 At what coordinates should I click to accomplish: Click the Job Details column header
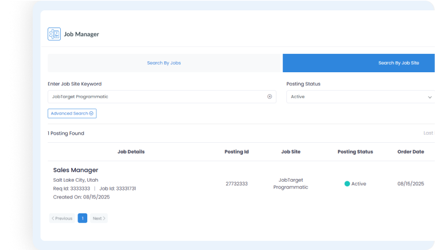pos(131,151)
